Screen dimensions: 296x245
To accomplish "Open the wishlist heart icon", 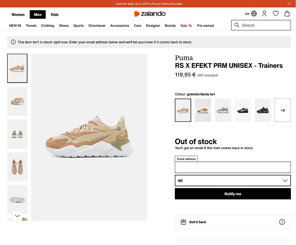I will [276, 14].
